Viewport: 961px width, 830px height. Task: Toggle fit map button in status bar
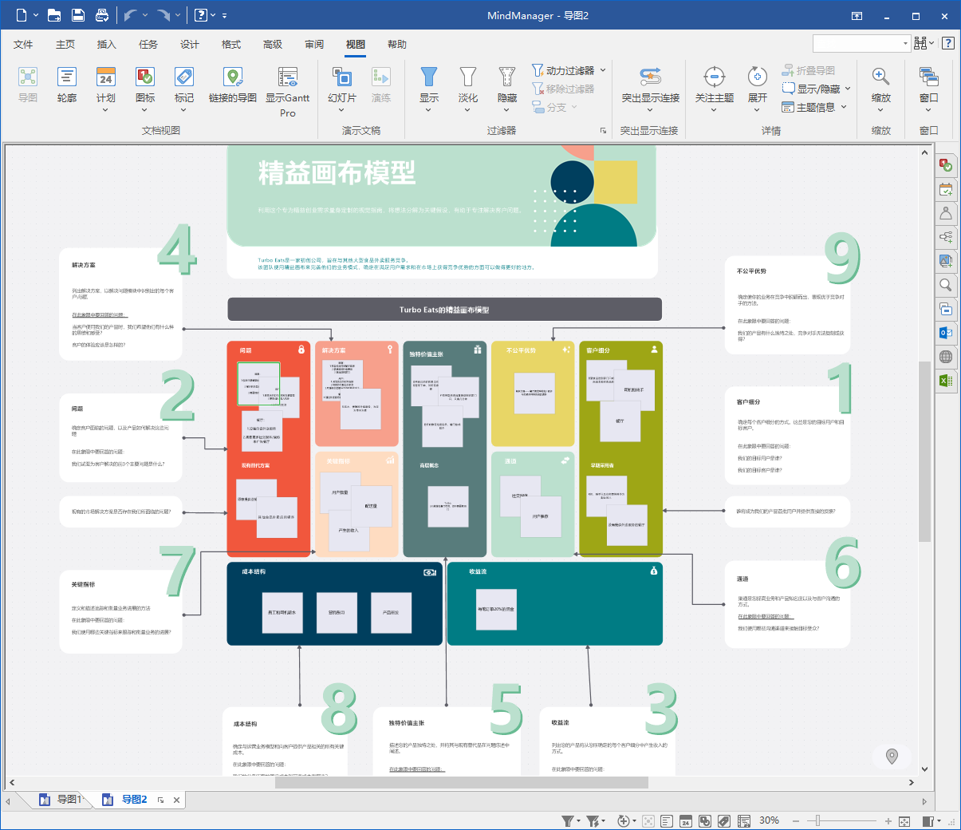(x=904, y=821)
